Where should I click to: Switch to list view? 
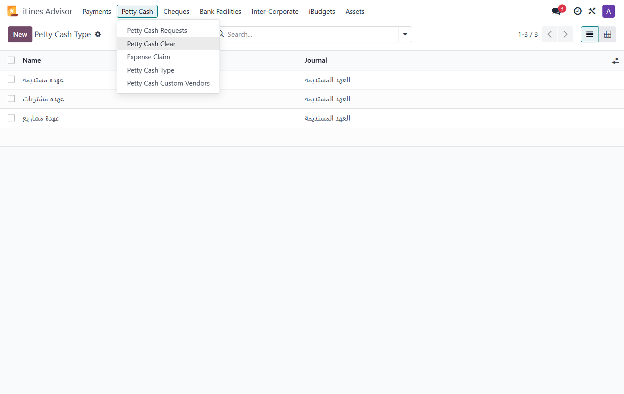tap(589, 35)
